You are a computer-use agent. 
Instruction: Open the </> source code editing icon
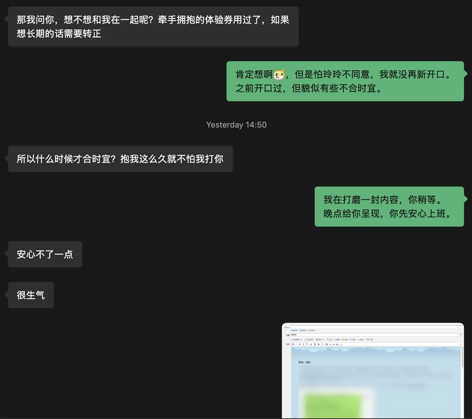341,344
